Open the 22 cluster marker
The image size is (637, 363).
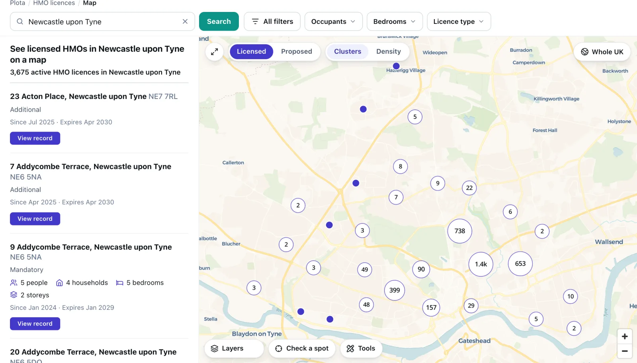[x=469, y=188]
